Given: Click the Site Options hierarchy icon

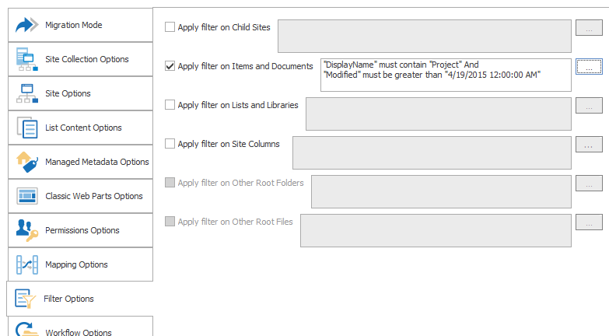Looking at the screenshot, I should pos(27,93).
